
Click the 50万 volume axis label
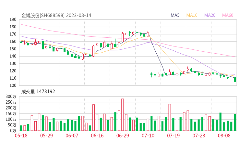tap(12, 125)
